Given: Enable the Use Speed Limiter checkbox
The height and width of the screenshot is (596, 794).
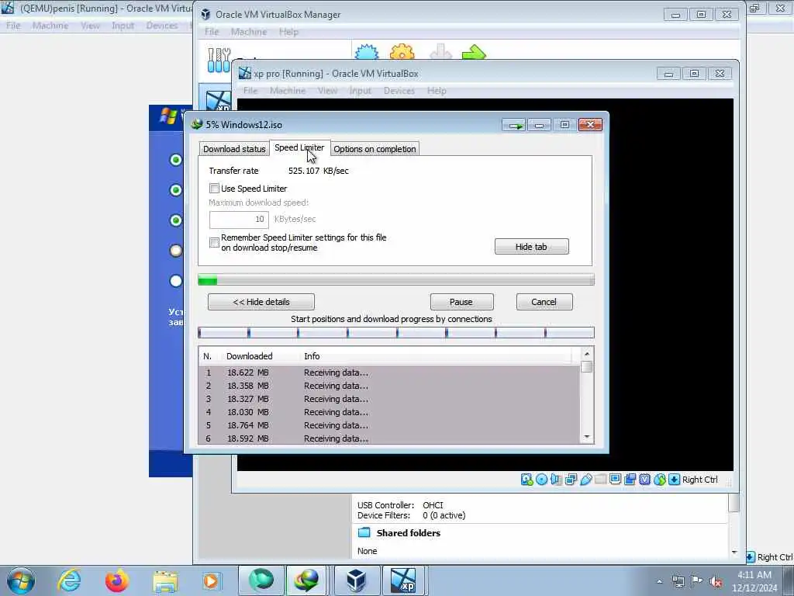Looking at the screenshot, I should click(214, 189).
